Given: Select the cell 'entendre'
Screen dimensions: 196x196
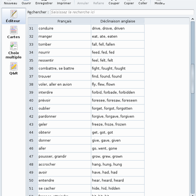Looking at the screenshot, I should (64, 180).
